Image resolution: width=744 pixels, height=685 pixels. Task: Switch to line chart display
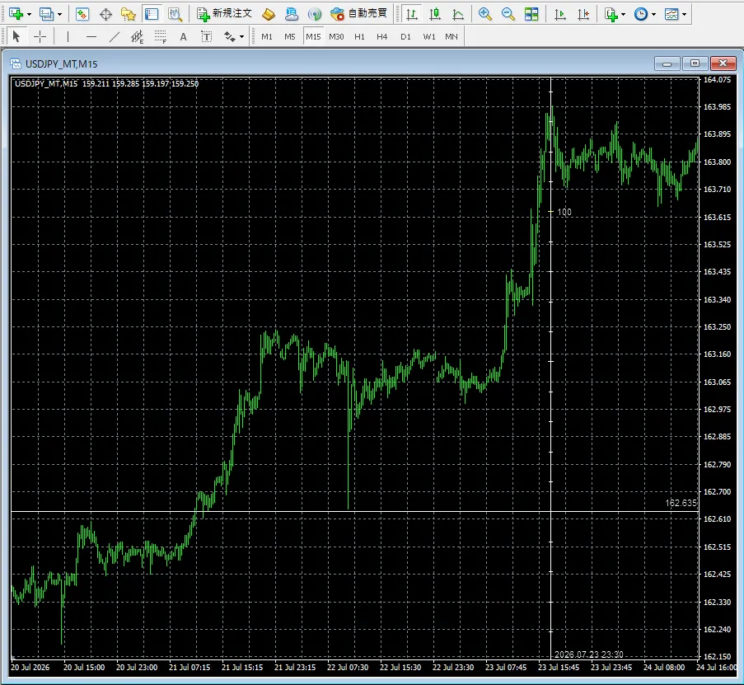pyautogui.click(x=458, y=14)
